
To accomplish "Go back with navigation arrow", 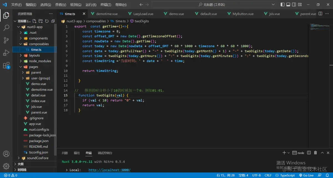I will 141,5.
